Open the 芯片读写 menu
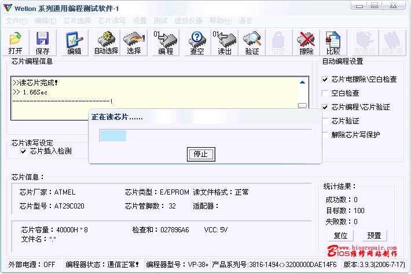Screen dimensions: 411x274 tap(112, 21)
